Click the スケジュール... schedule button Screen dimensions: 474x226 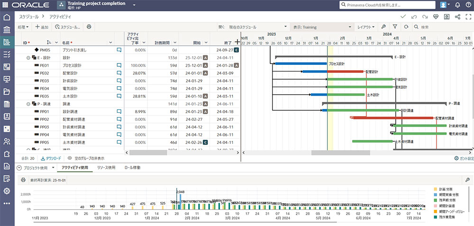coord(68,27)
